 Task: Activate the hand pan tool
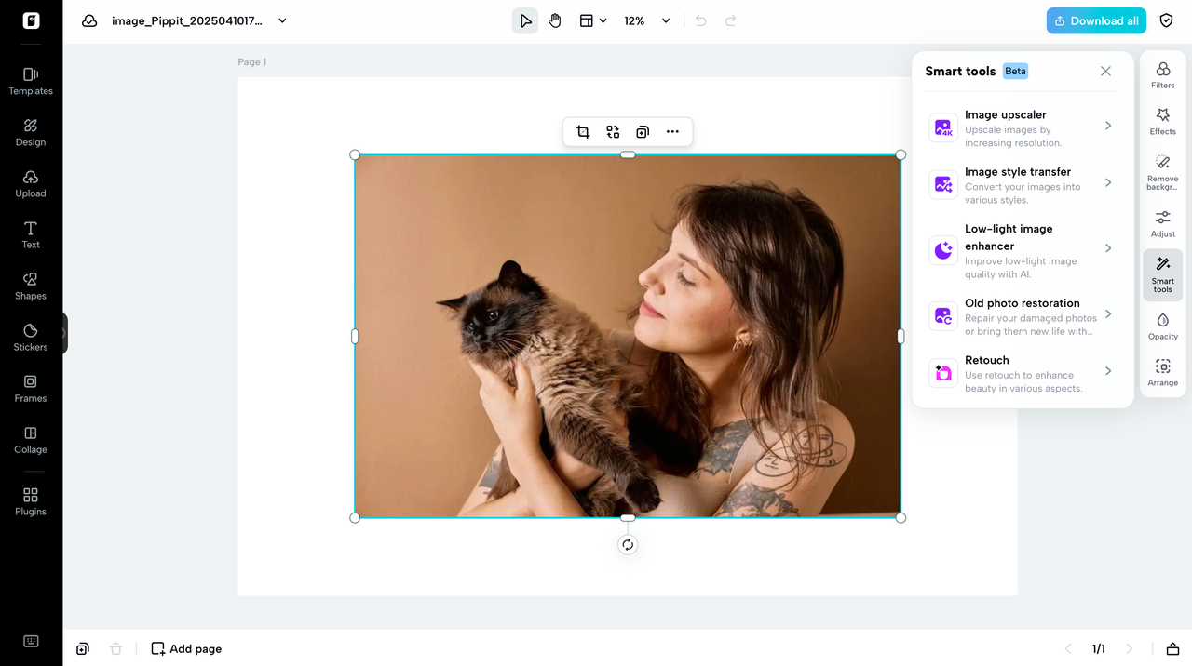click(555, 20)
